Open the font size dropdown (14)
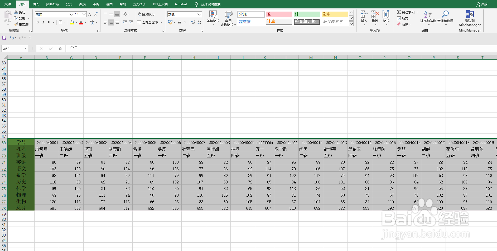The image size is (497, 251). (x=84, y=14)
